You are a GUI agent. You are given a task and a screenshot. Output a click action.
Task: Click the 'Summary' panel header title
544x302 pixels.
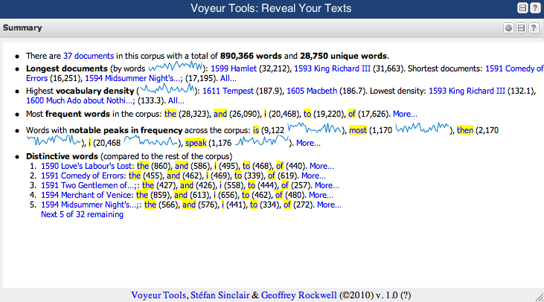click(22, 28)
